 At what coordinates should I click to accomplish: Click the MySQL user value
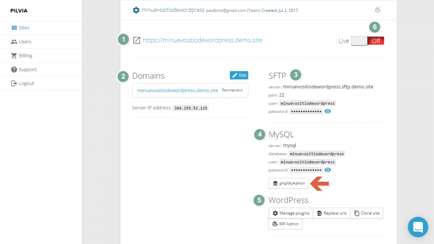point(308,162)
